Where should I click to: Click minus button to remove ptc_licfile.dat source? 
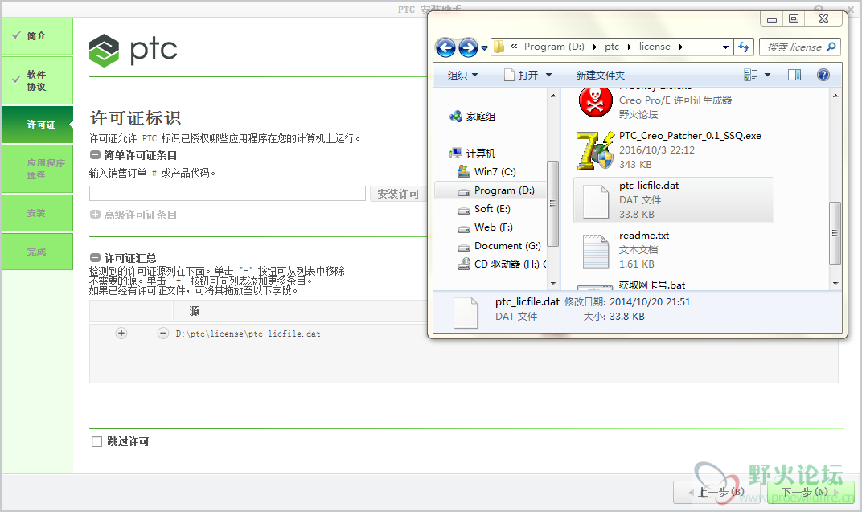point(162,334)
